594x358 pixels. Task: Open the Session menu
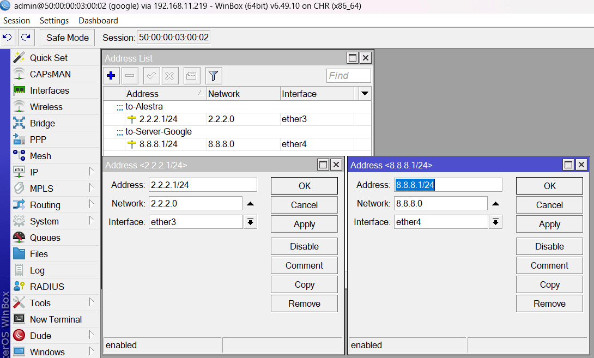pyautogui.click(x=17, y=21)
